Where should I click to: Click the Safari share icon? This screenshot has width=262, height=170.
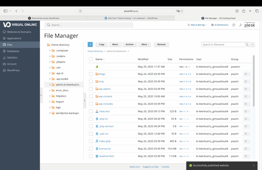pos(244,11)
